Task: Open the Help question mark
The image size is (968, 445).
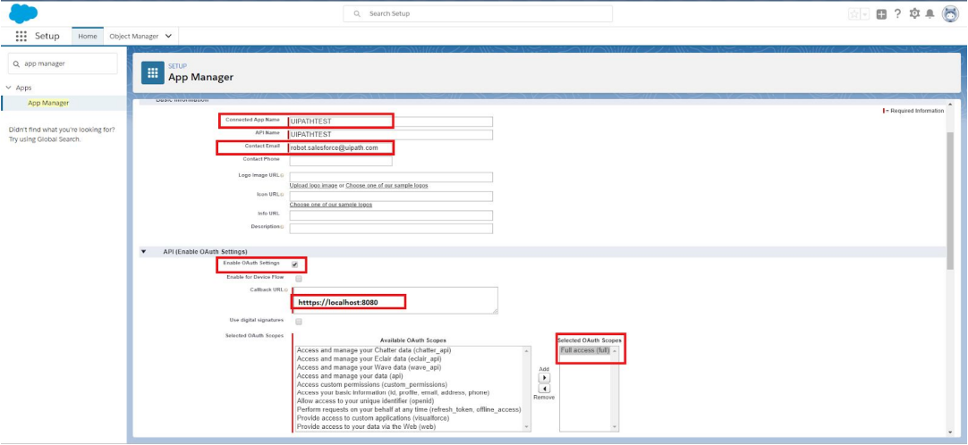Action: [x=897, y=13]
